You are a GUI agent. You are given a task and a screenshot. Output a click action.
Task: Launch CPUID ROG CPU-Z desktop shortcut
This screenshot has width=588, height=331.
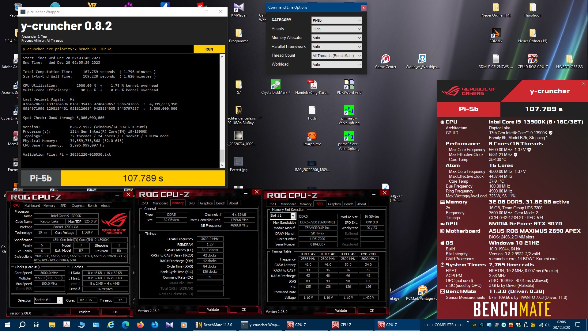[x=533, y=61]
